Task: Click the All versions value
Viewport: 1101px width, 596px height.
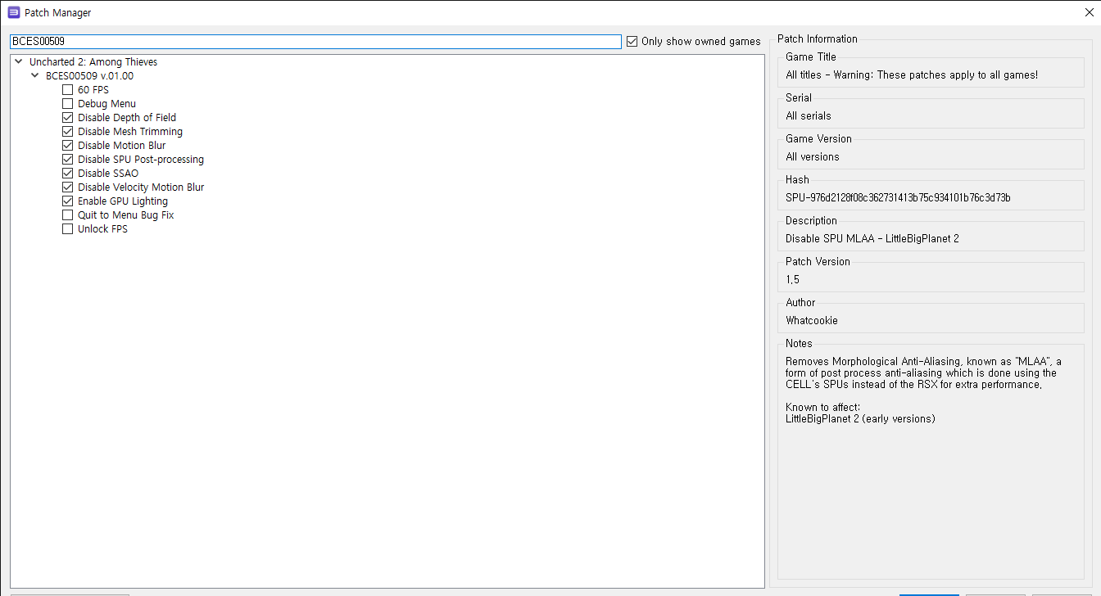Action: click(813, 157)
